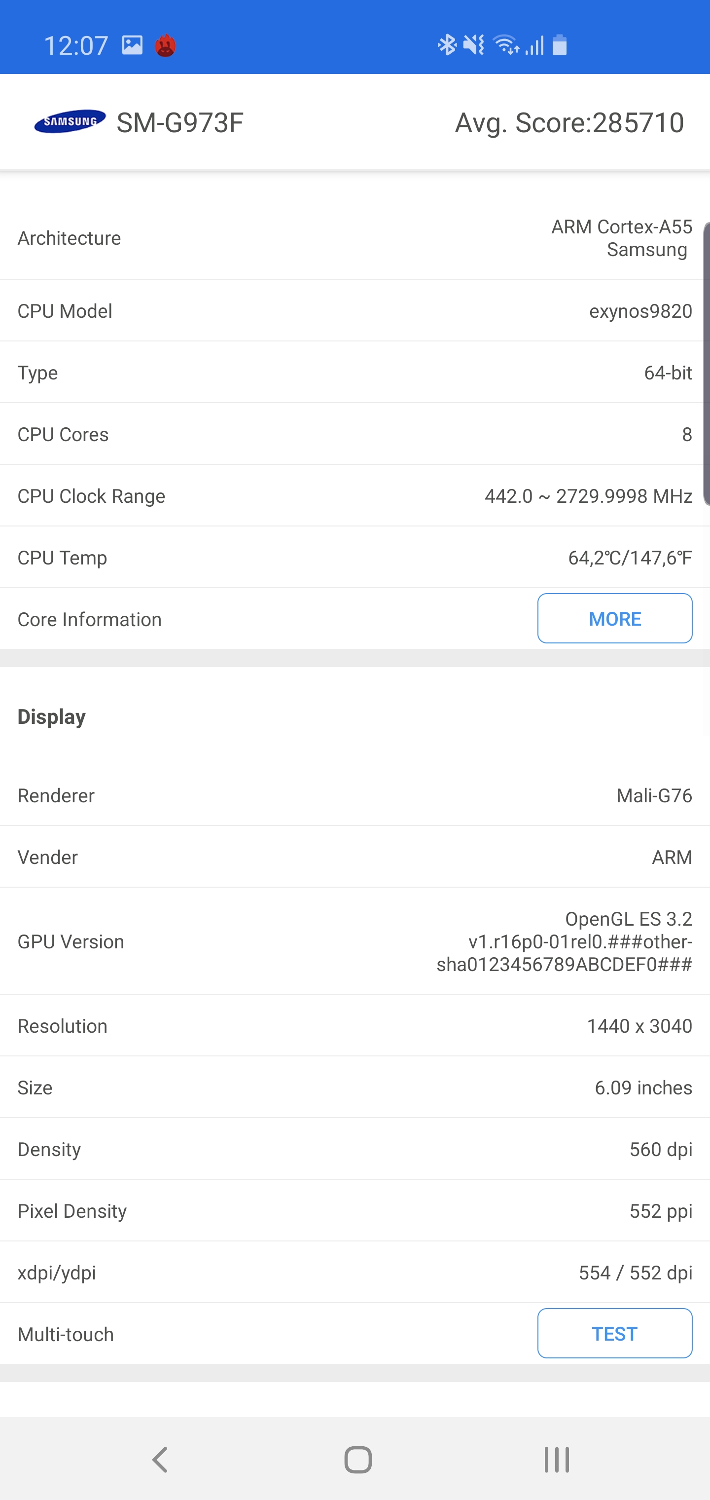This screenshot has width=710, height=1500.
Task: Tap the Resolution 1440 x 3040 row
Action: pyautogui.click(x=355, y=1026)
